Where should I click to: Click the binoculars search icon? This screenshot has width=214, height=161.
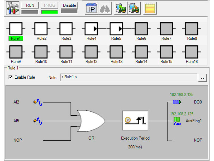click(x=105, y=8)
